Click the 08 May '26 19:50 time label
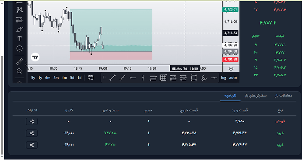This screenshot has width=302, height=160. pyautogui.click(x=185, y=68)
